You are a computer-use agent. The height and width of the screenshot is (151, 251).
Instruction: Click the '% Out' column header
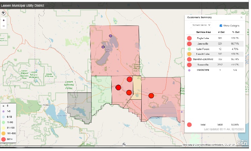236,32
